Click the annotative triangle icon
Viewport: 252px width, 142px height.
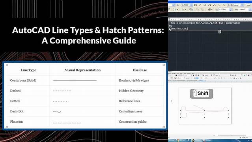point(177,5)
